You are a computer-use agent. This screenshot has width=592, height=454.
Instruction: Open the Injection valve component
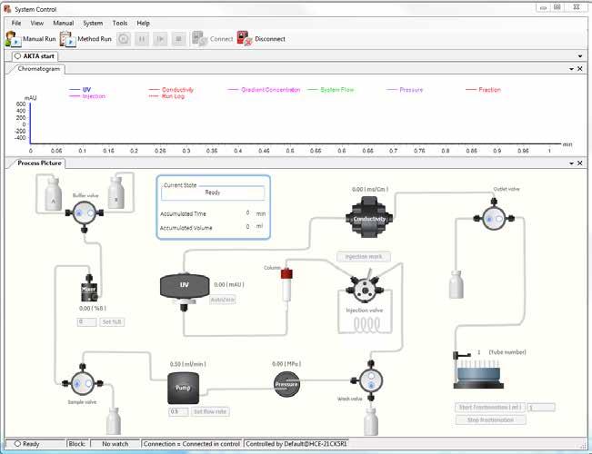click(365, 290)
